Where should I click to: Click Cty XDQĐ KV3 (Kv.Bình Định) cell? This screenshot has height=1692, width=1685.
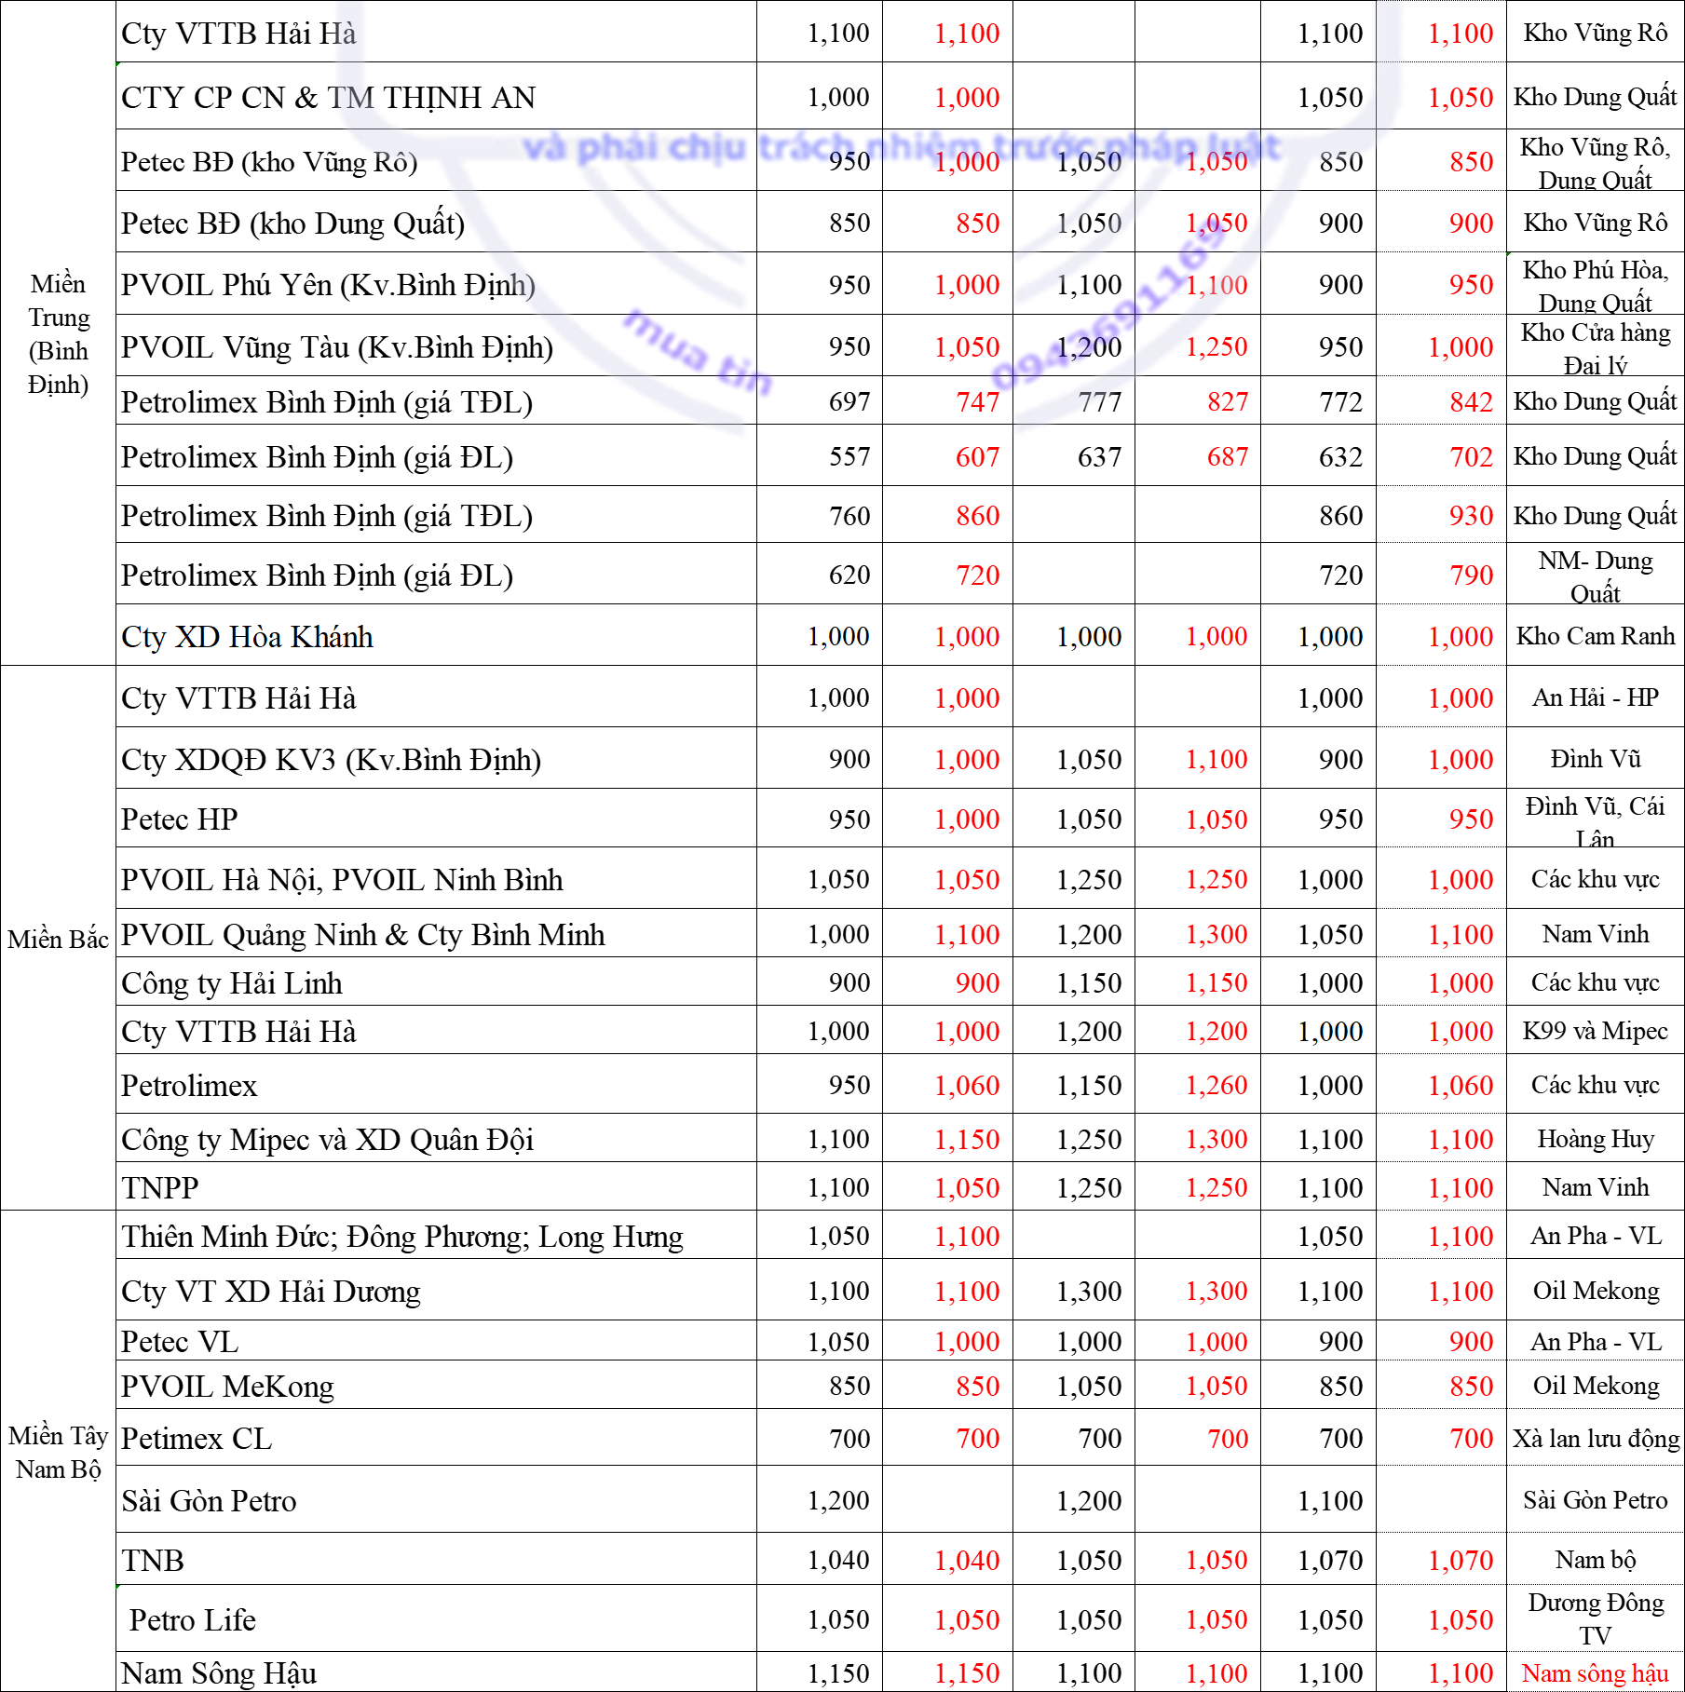(x=436, y=759)
